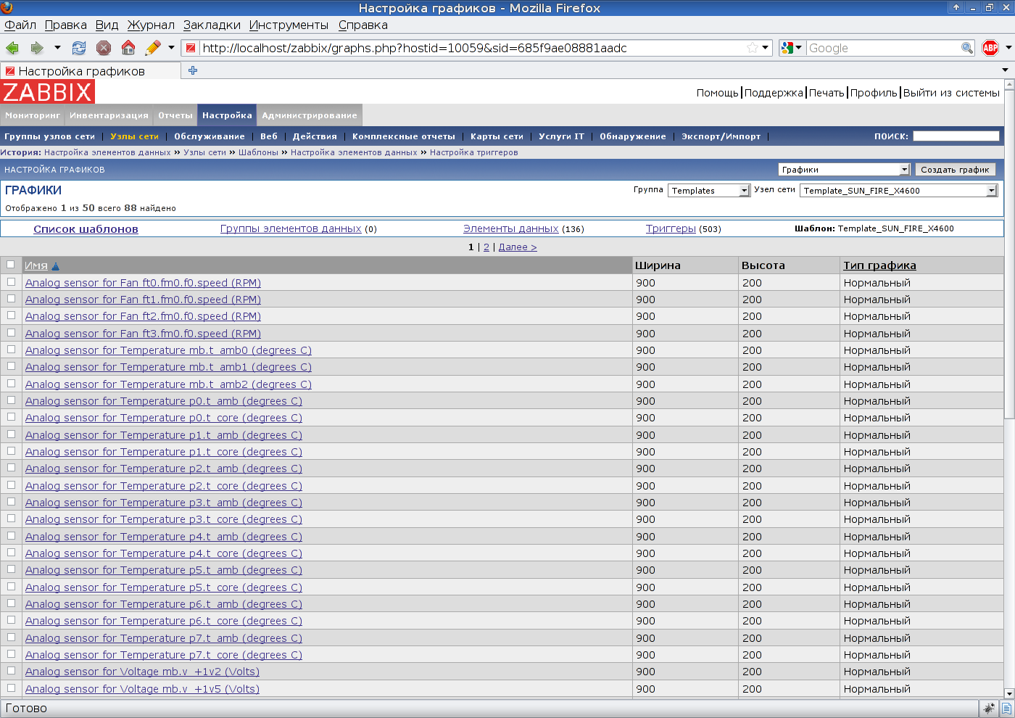Open the Графики page selector dropdown
The height and width of the screenshot is (718, 1015).
tap(843, 170)
